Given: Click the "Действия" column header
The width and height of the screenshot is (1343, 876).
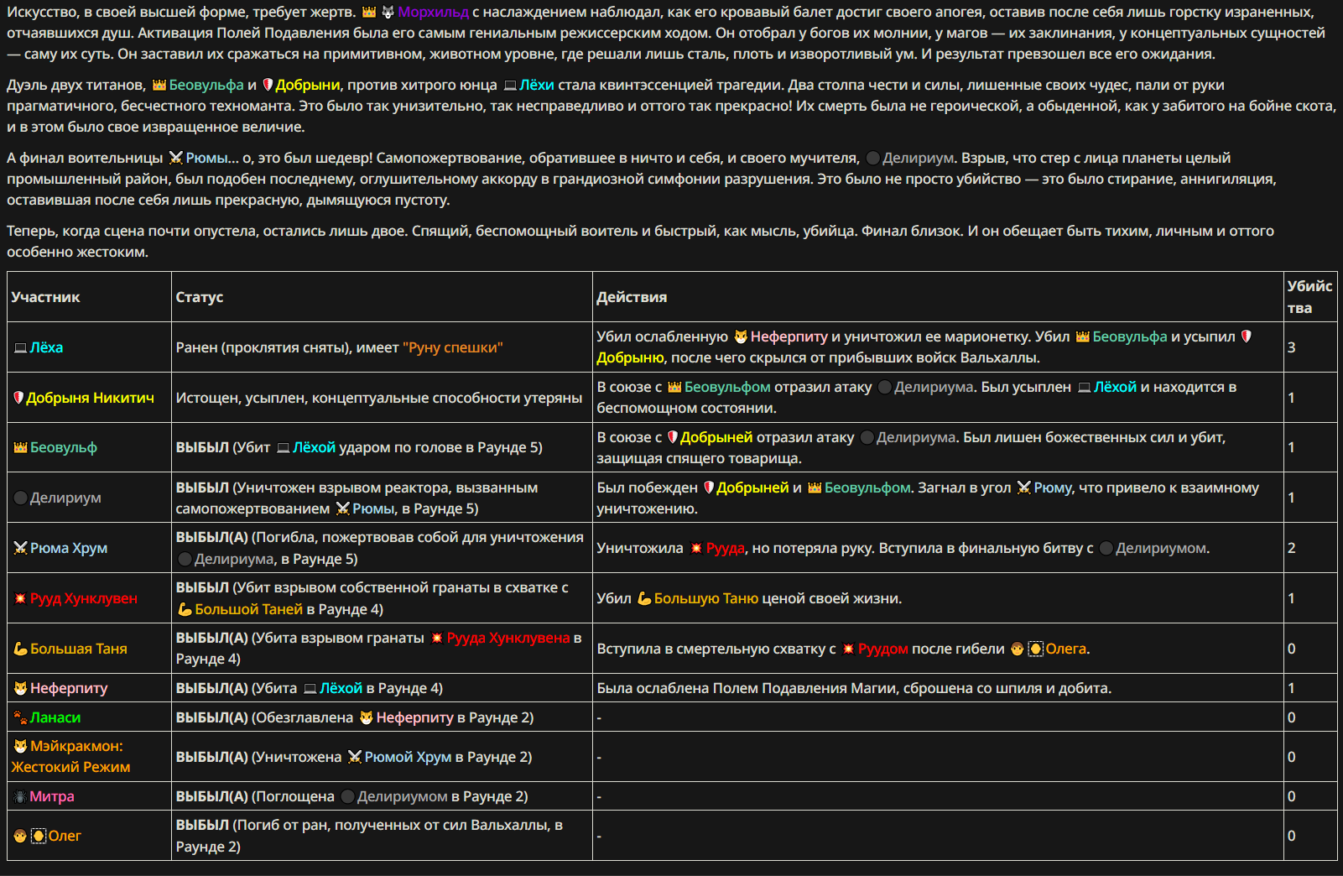Looking at the screenshot, I should click(x=632, y=297).
